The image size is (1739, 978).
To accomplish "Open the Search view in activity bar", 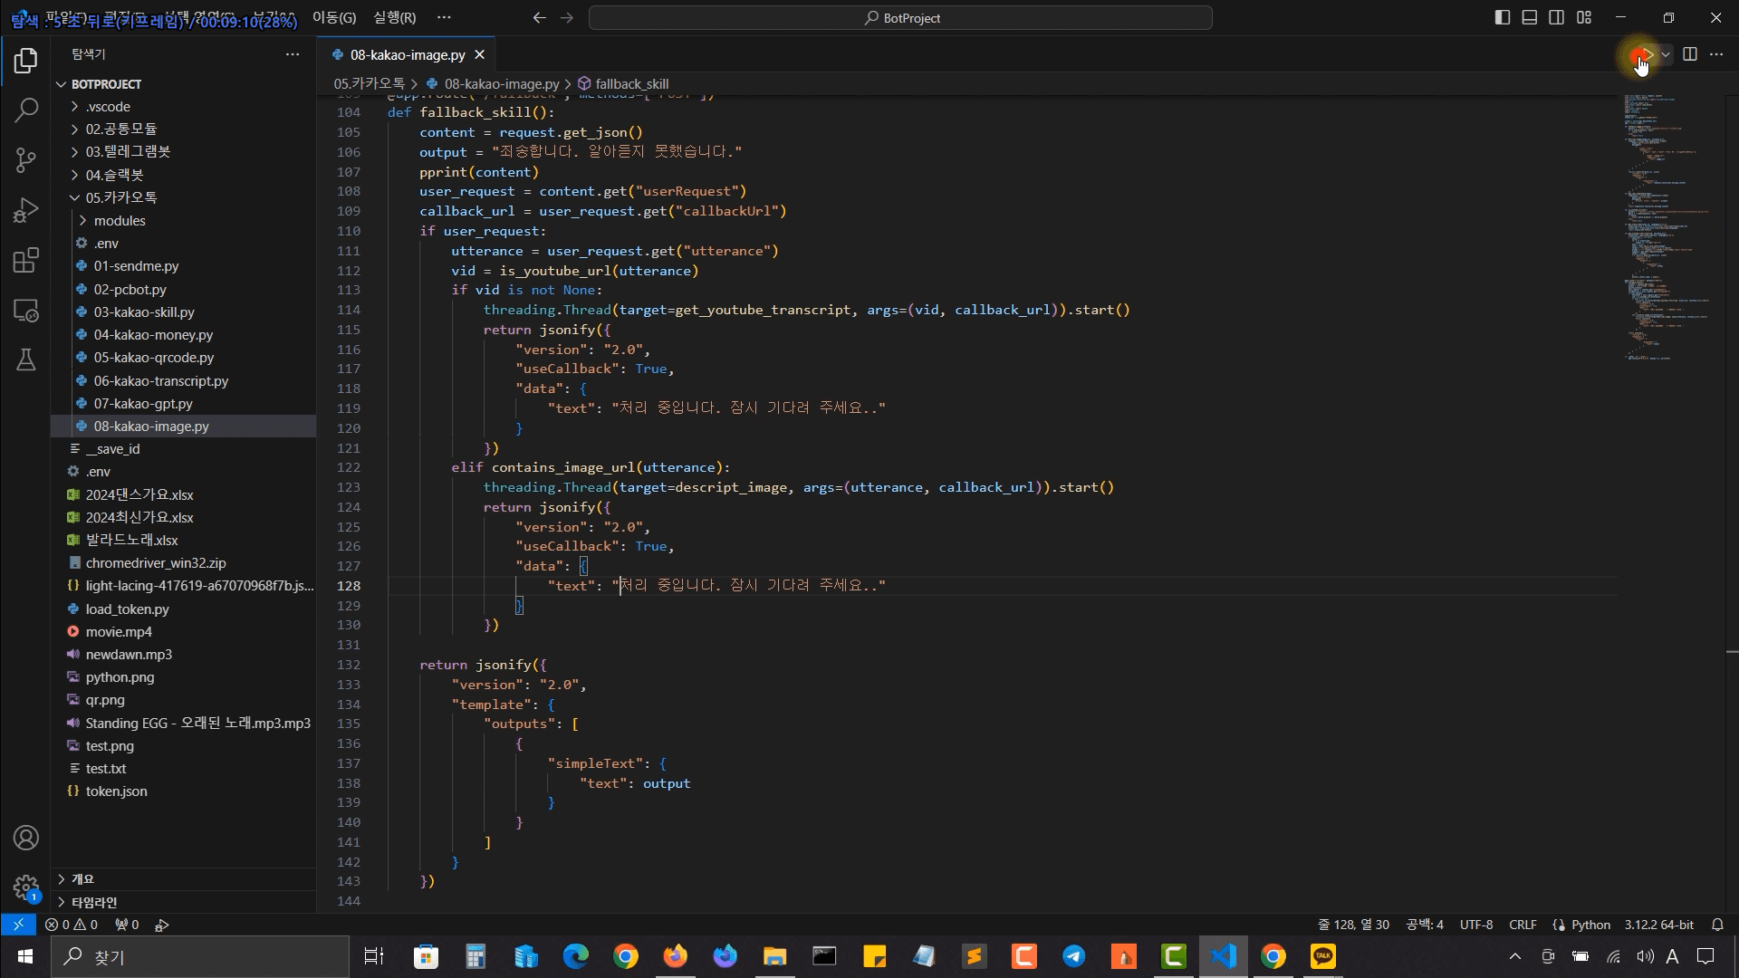I will (x=26, y=110).
